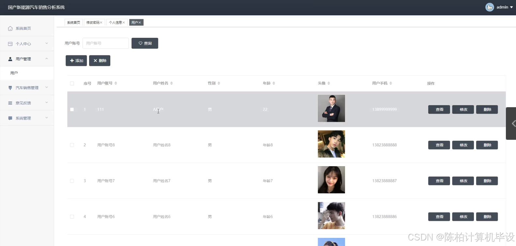Expand the 系统管理 chevron
The height and width of the screenshot is (246, 516).
pyautogui.click(x=47, y=118)
